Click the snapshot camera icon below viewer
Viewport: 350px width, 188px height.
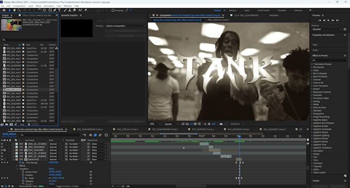click(x=221, y=124)
